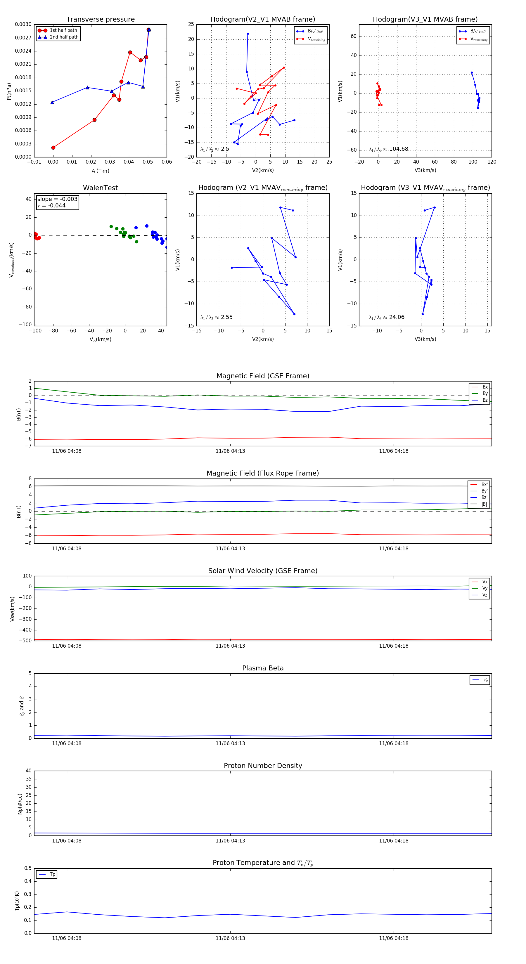Screen dimensions: 526x964
Task: Select B/√μ0ρ legend entry in V3_V1 MVAB hodogram
Action: tap(473, 32)
